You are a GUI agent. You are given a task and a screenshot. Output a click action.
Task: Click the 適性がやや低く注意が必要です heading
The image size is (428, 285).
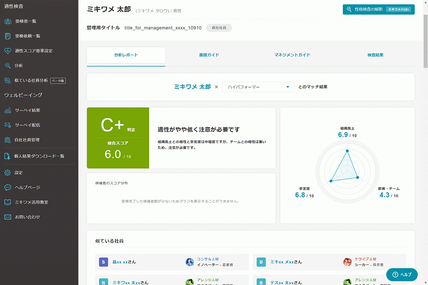[x=199, y=130]
